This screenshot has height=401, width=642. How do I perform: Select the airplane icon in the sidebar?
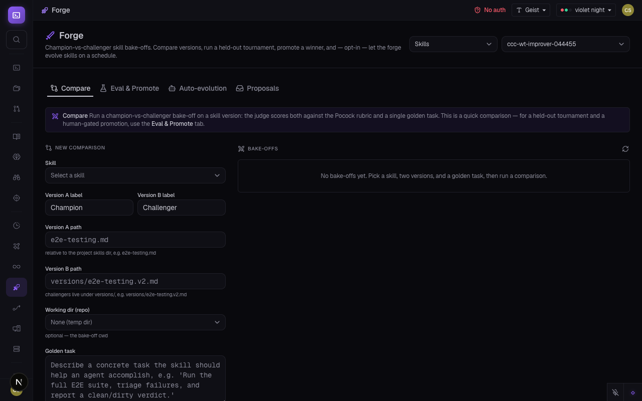tap(17, 246)
